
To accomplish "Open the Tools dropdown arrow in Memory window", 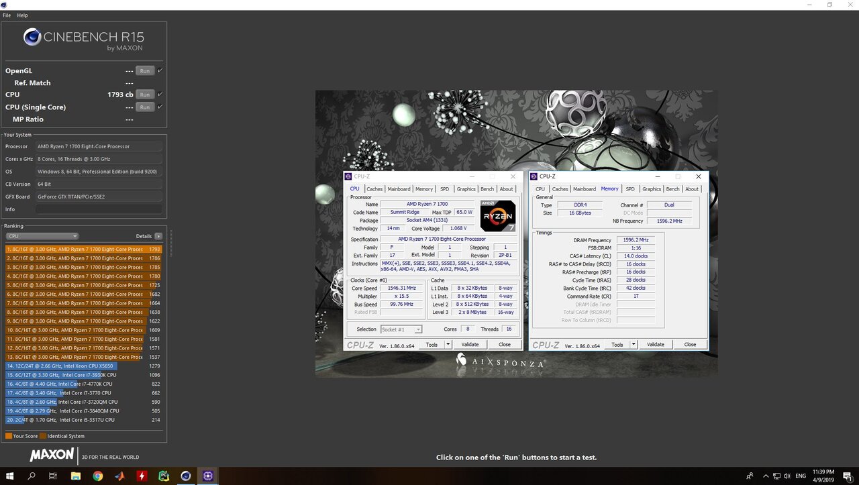I will [x=633, y=345].
